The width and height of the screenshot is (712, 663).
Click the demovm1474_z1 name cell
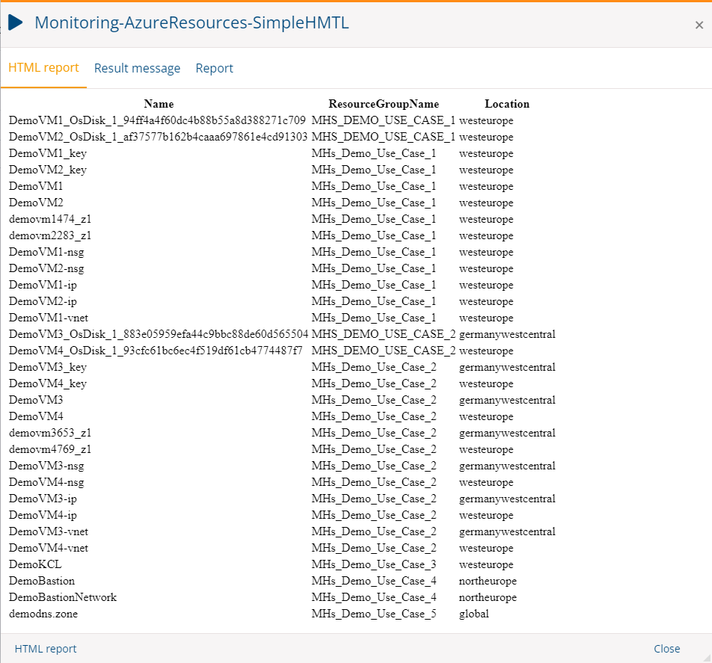(x=50, y=219)
